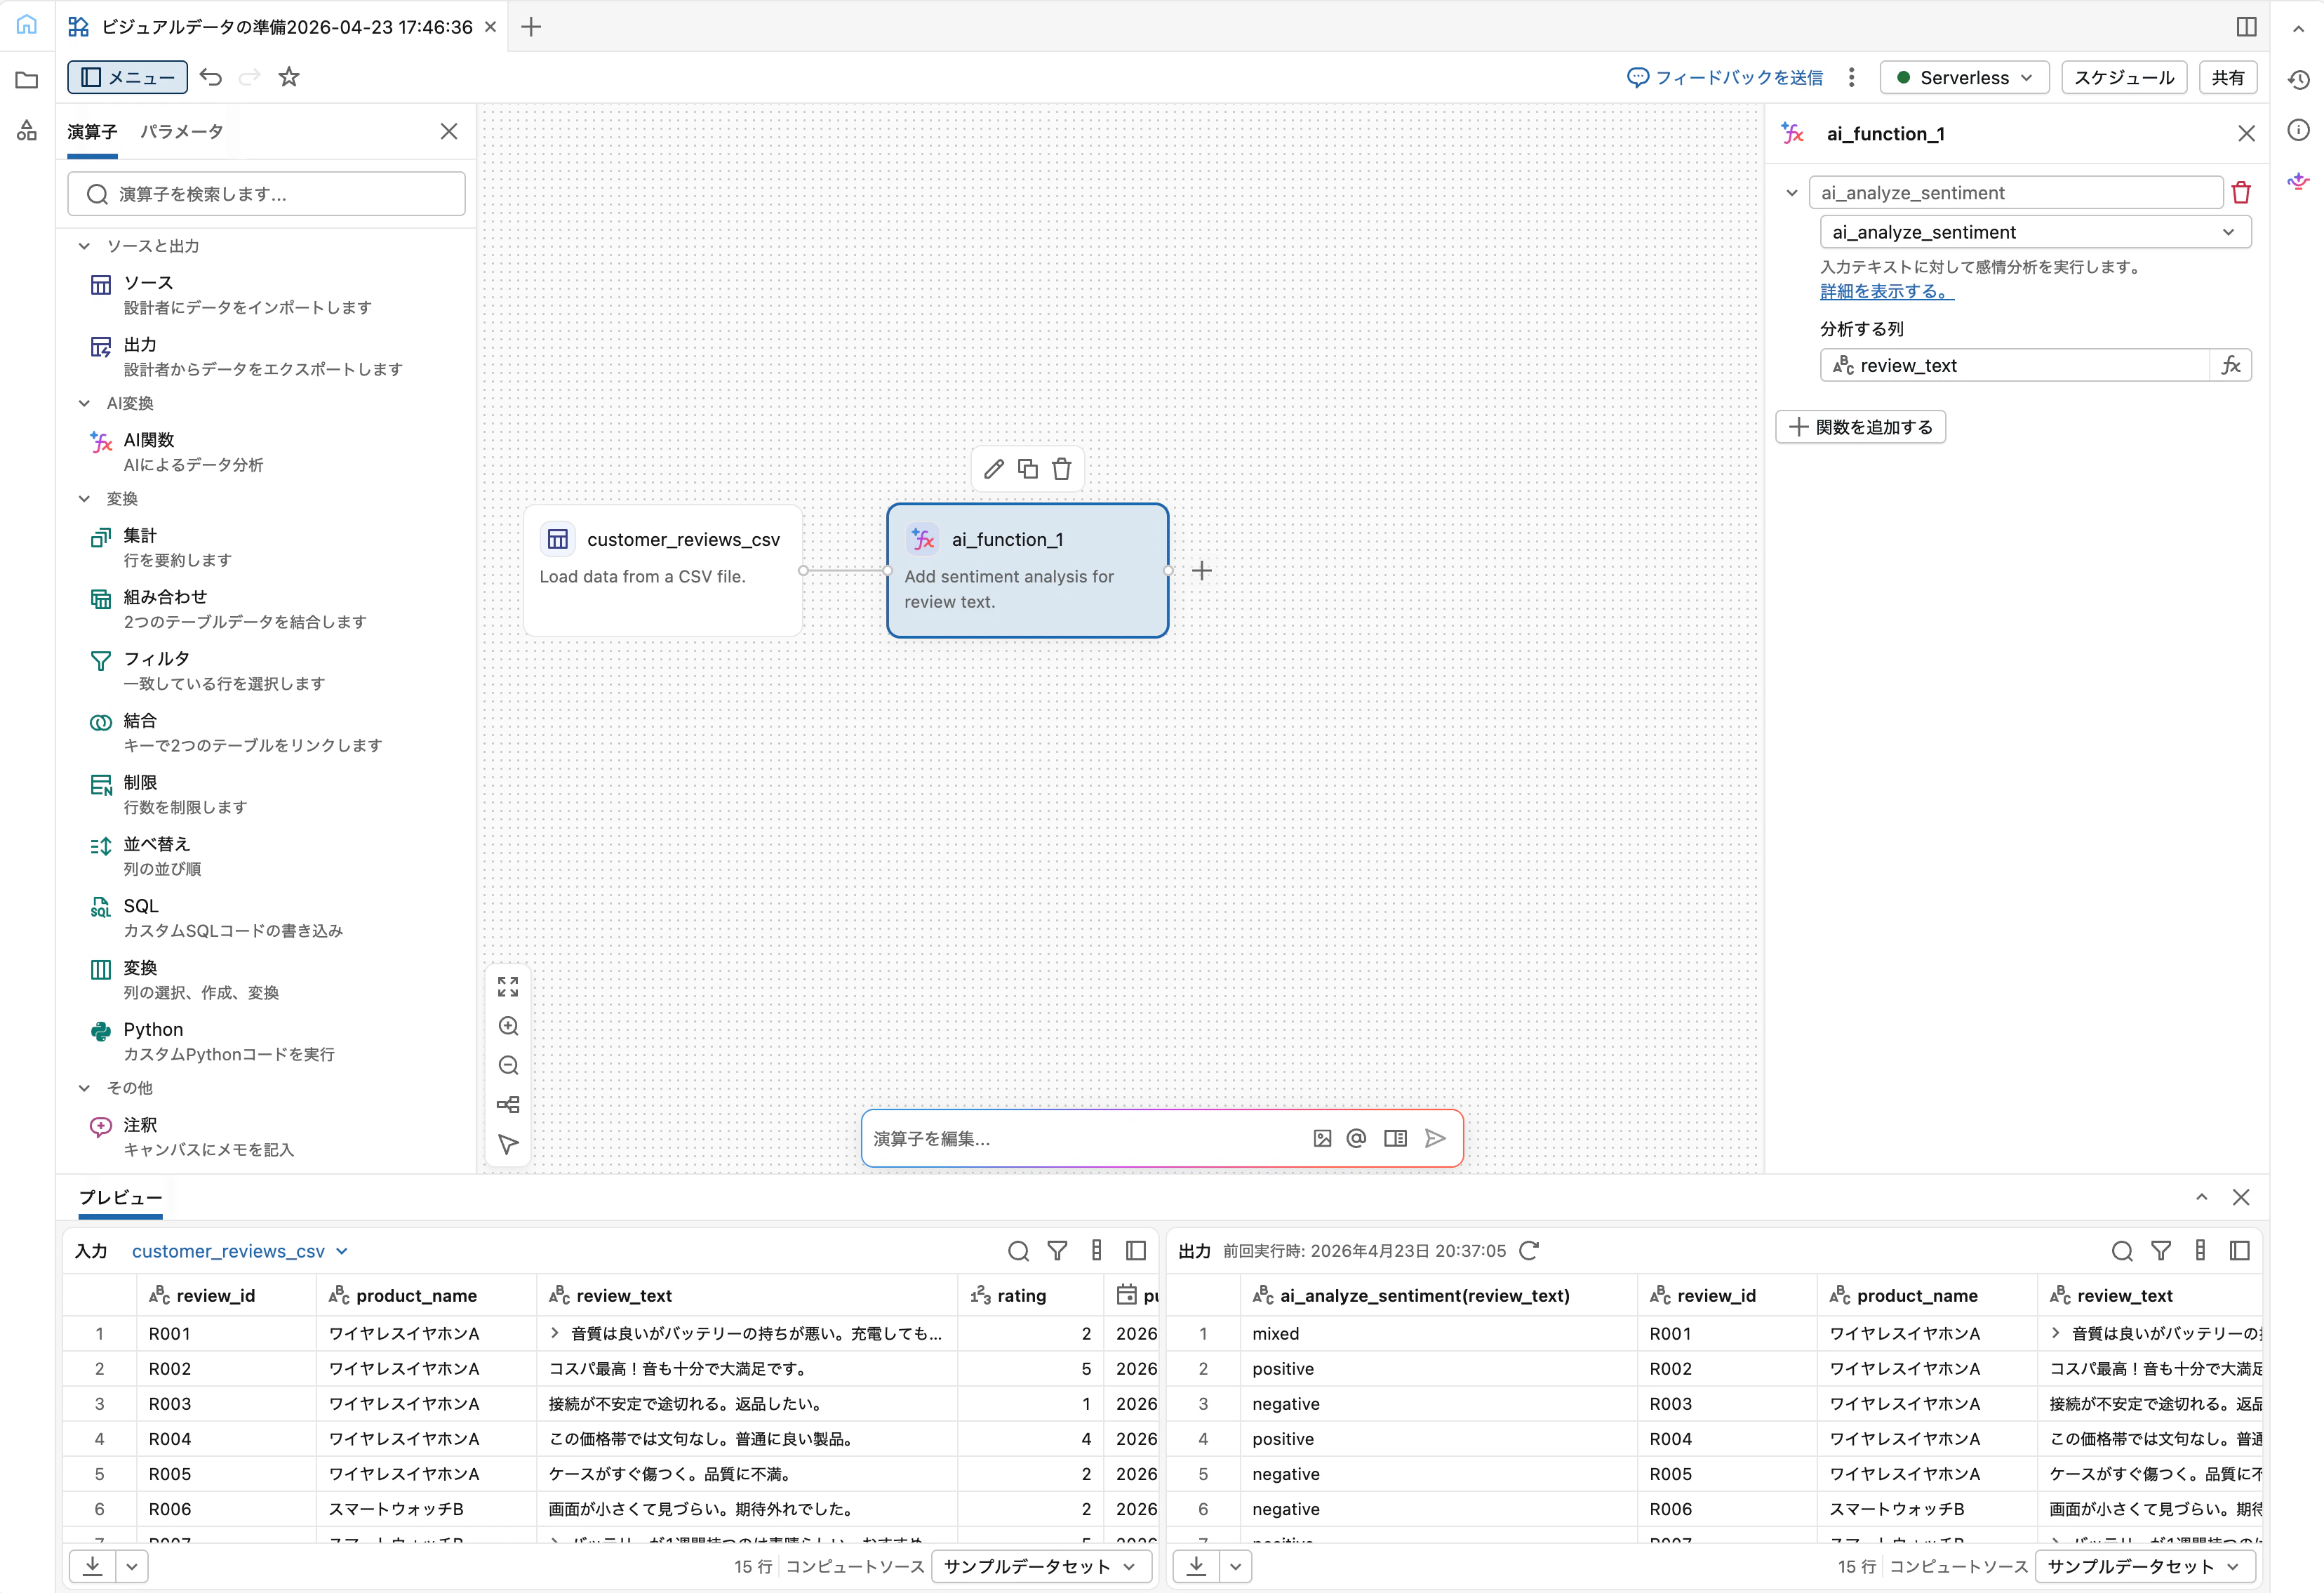The height and width of the screenshot is (1593, 2324).
Task: Select the プレビュー tab
Action: point(120,1197)
